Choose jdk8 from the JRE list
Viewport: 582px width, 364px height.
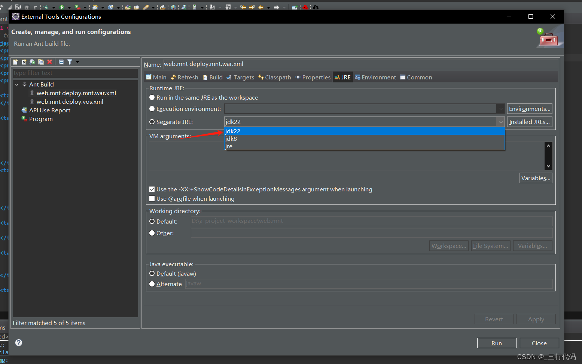tap(365, 139)
